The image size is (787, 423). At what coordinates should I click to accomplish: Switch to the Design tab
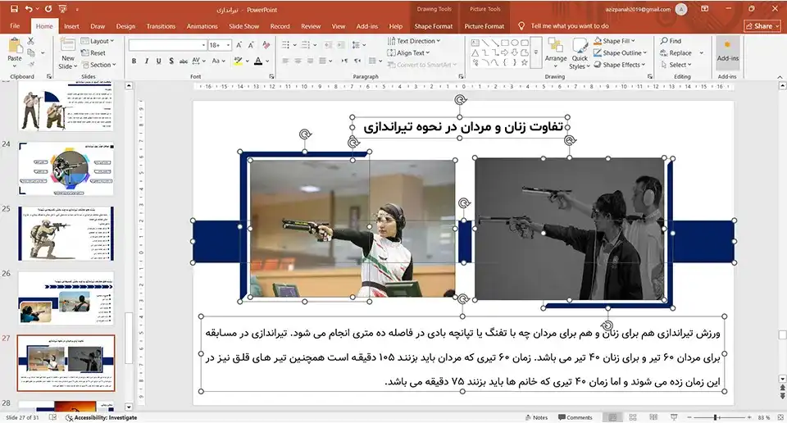(125, 26)
